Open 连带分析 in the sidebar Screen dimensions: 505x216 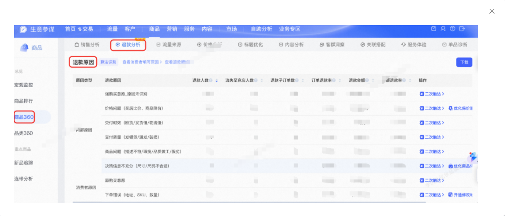click(x=23, y=179)
